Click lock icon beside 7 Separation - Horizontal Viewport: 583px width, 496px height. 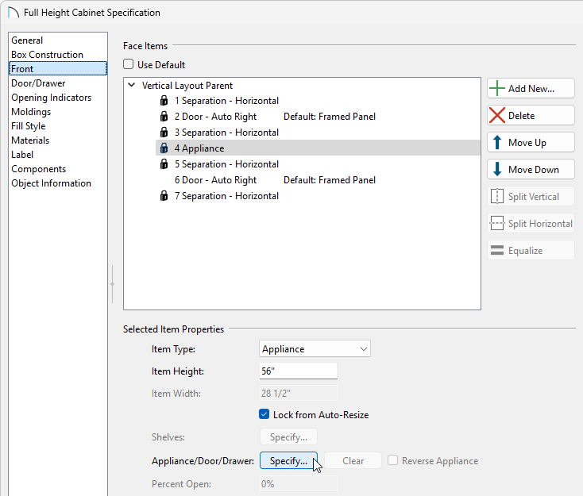tap(164, 196)
